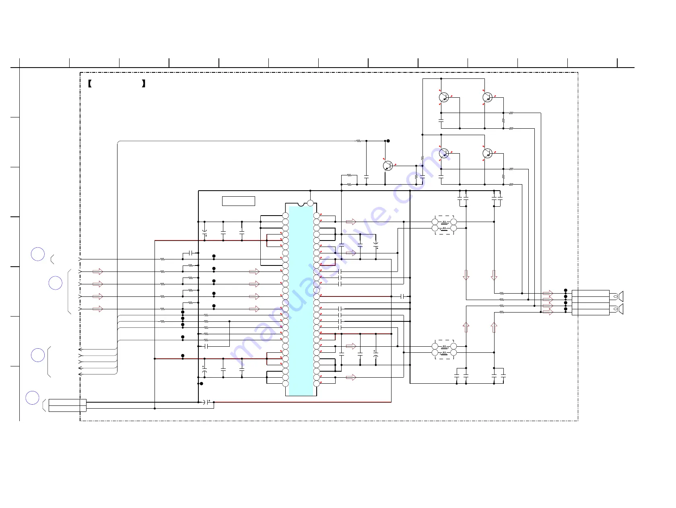
Task: Click the empty label box beside the IC
Action: pyautogui.click(x=239, y=201)
